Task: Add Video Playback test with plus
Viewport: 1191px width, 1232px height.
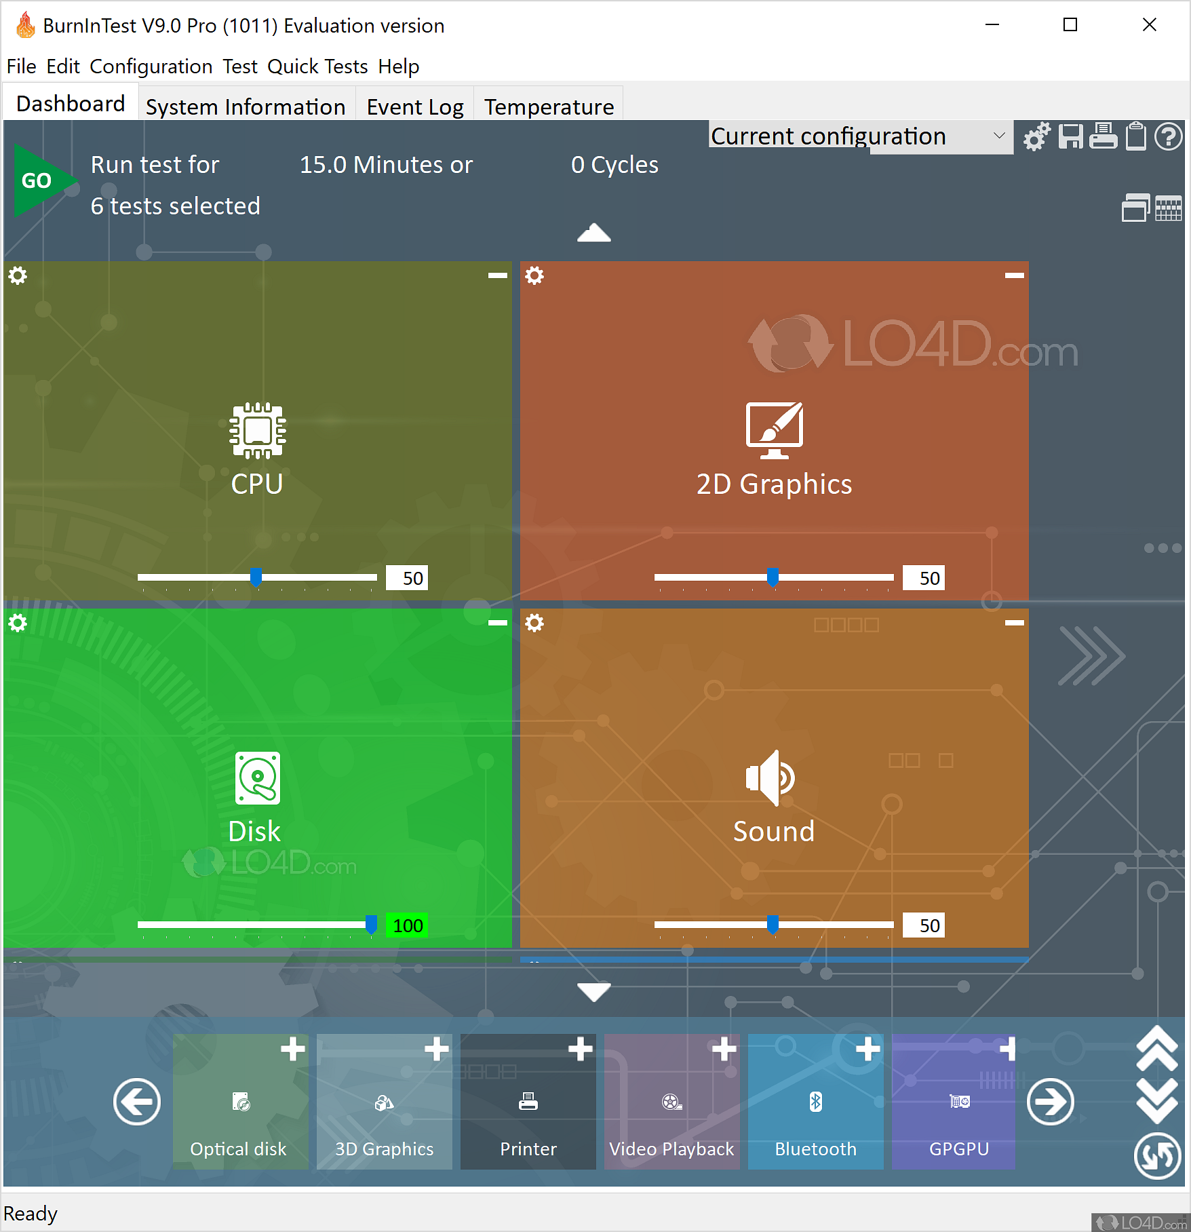Action: [724, 1049]
